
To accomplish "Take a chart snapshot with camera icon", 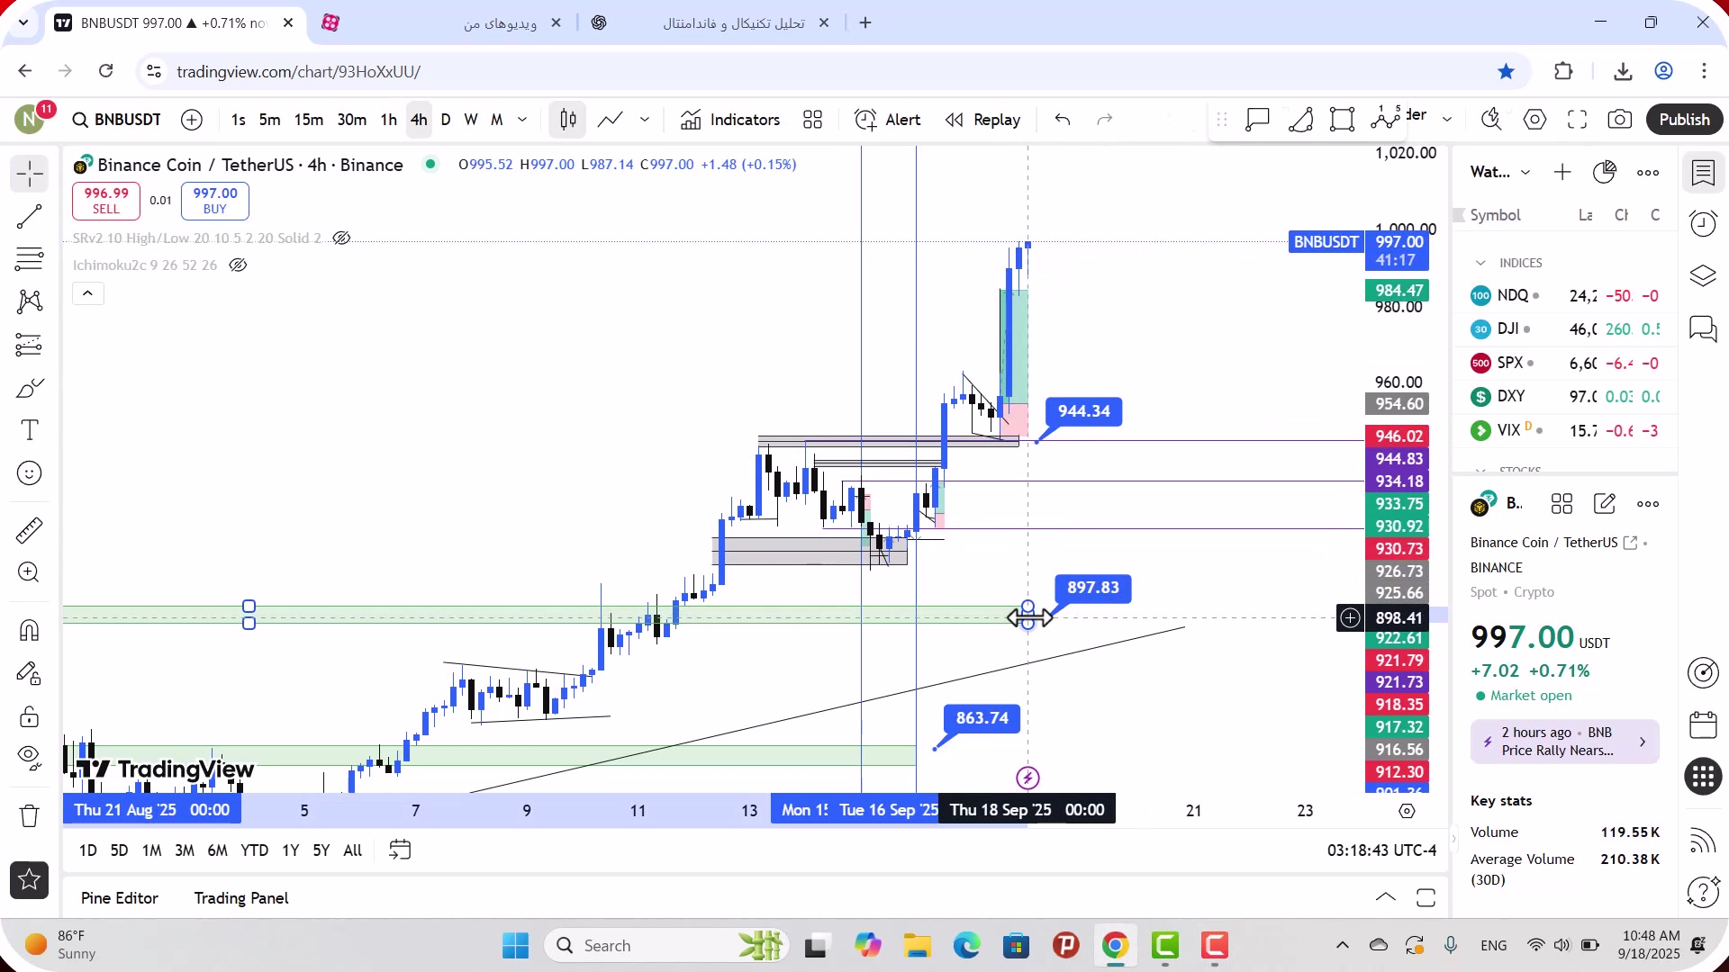I will pyautogui.click(x=1620, y=120).
